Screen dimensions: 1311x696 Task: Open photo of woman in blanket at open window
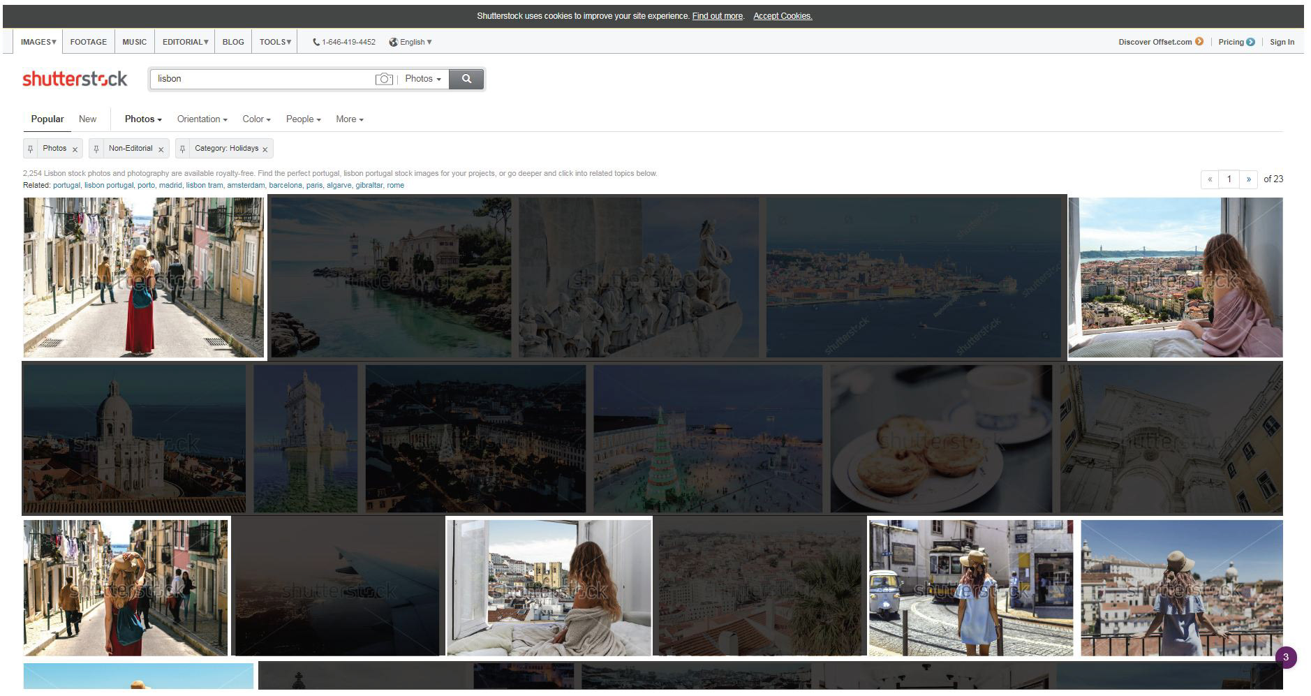point(549,588)
